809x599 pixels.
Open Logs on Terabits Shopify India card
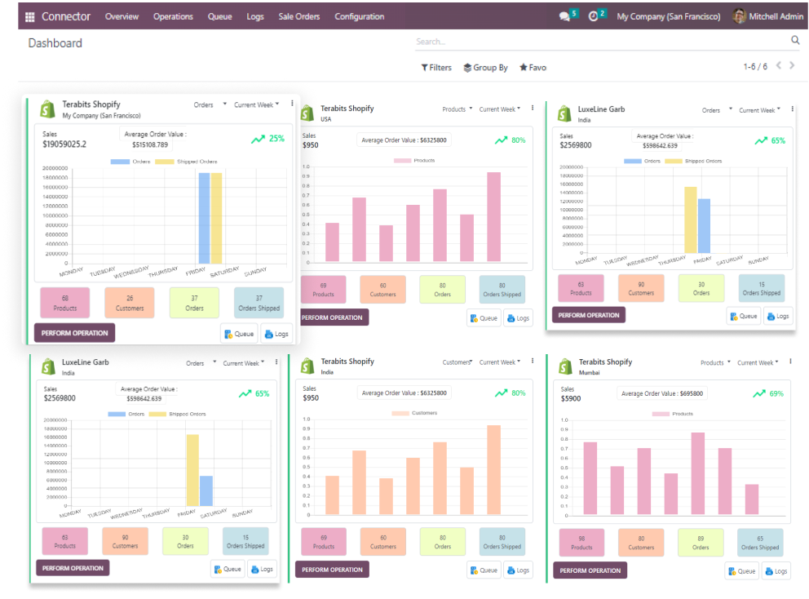pos(518,570)
